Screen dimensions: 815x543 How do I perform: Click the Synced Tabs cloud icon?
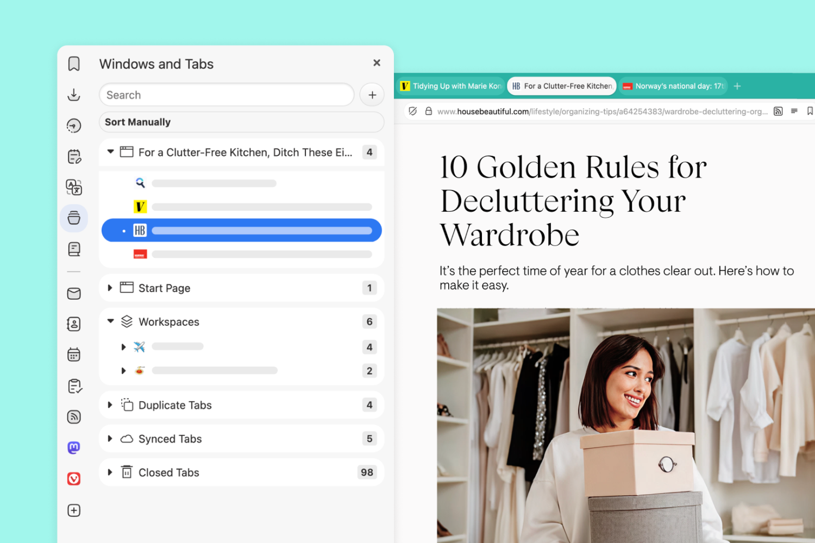point(127,439)
